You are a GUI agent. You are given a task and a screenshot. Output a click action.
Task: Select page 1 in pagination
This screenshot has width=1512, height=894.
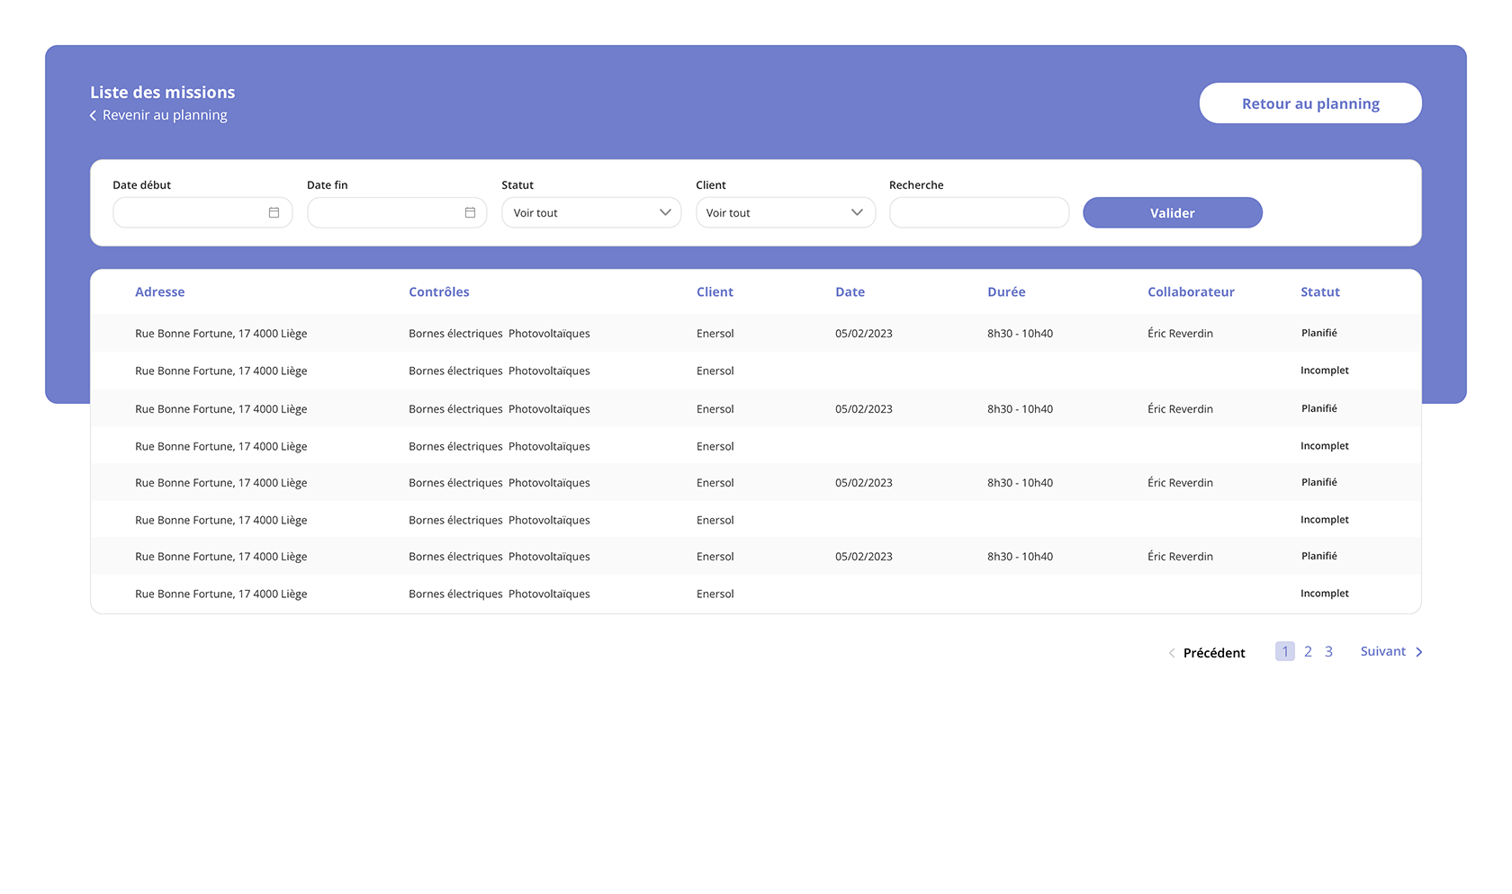click(x=1285, y=652)
